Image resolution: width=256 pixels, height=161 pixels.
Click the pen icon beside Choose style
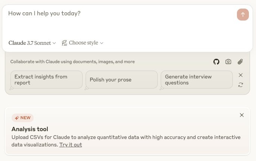point(64,43)
